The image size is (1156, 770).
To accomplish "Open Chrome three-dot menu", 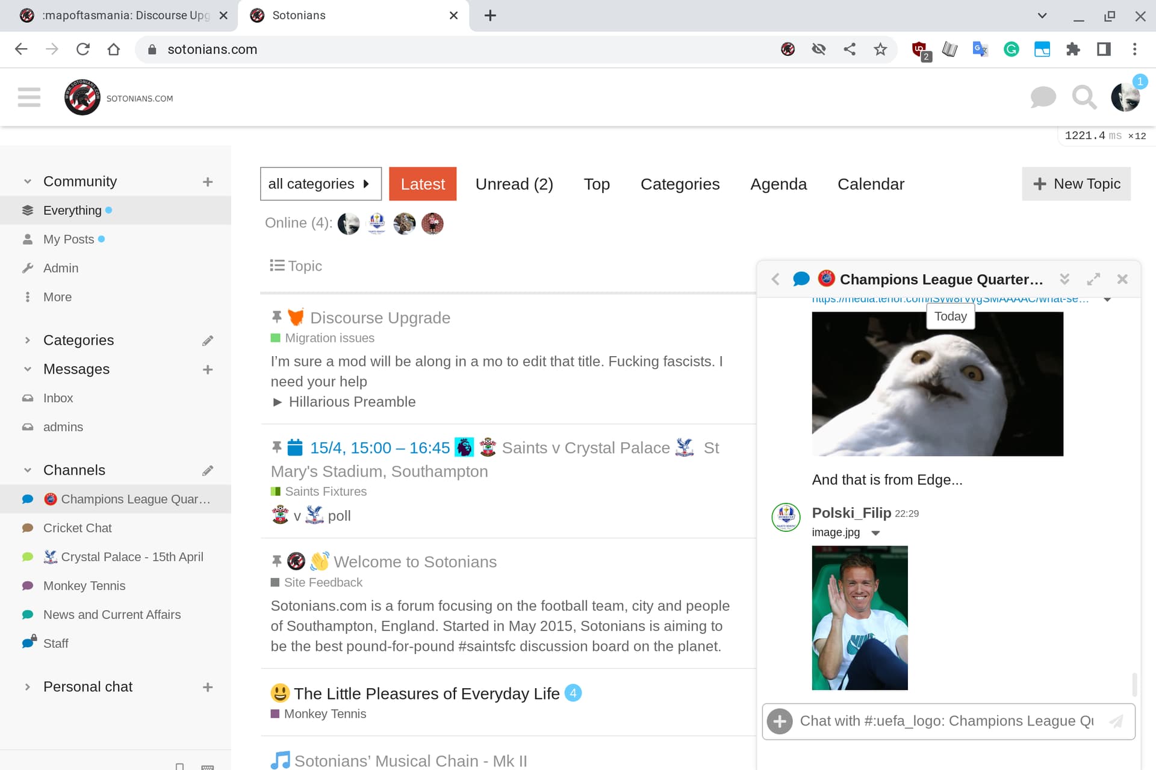I will pyautogui.click(x=1135, y=49).
